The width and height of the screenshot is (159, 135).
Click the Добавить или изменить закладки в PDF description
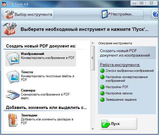point(47,121)
